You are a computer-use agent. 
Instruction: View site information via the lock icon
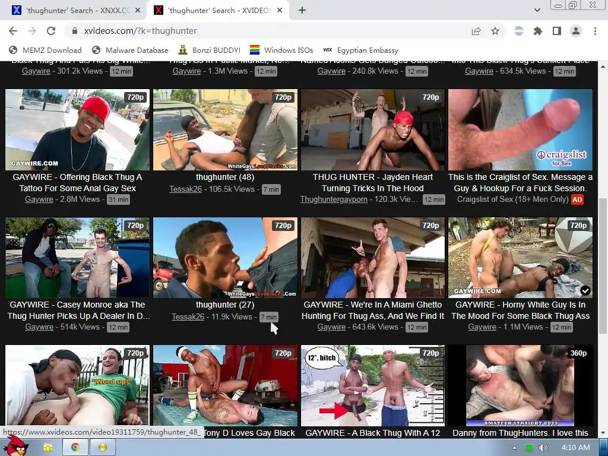(x=75, y=31)
